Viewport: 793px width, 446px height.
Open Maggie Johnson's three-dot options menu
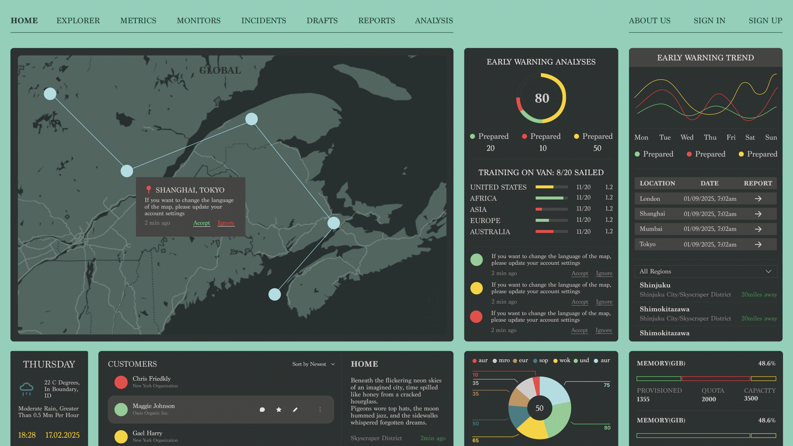[320, 409]
